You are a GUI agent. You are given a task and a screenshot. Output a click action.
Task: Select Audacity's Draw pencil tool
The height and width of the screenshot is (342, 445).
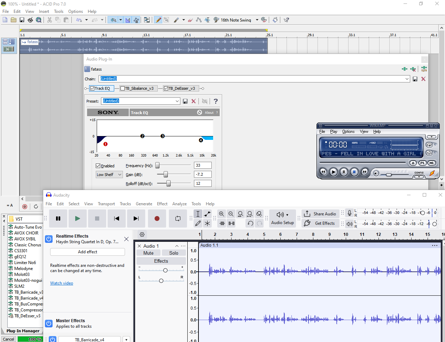point(198,223)
